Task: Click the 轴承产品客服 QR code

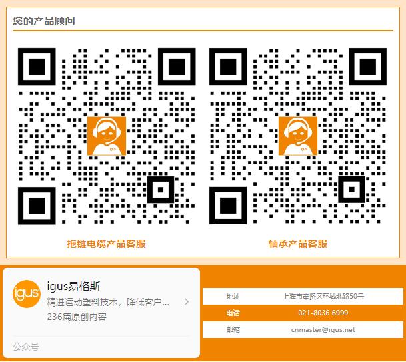Action: (298, 136)
